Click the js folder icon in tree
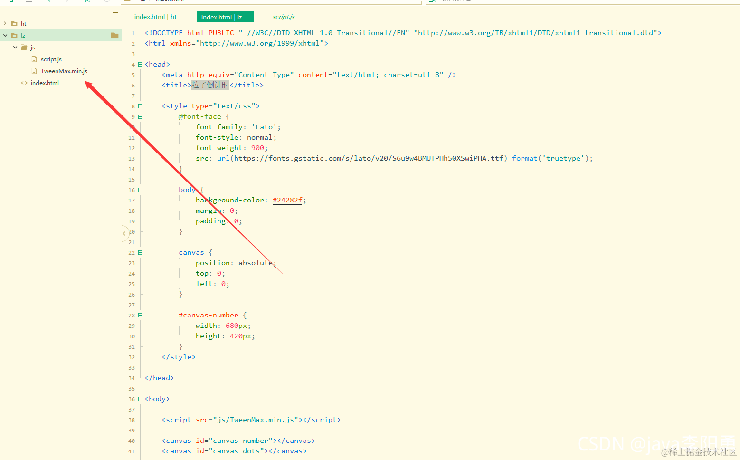740x460 pixels. (24, 47)
